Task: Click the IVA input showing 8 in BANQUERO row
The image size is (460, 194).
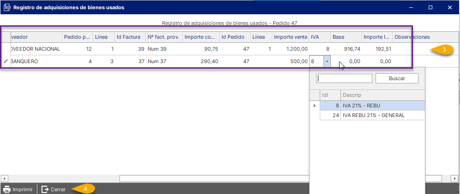Action: pos(317,62)
